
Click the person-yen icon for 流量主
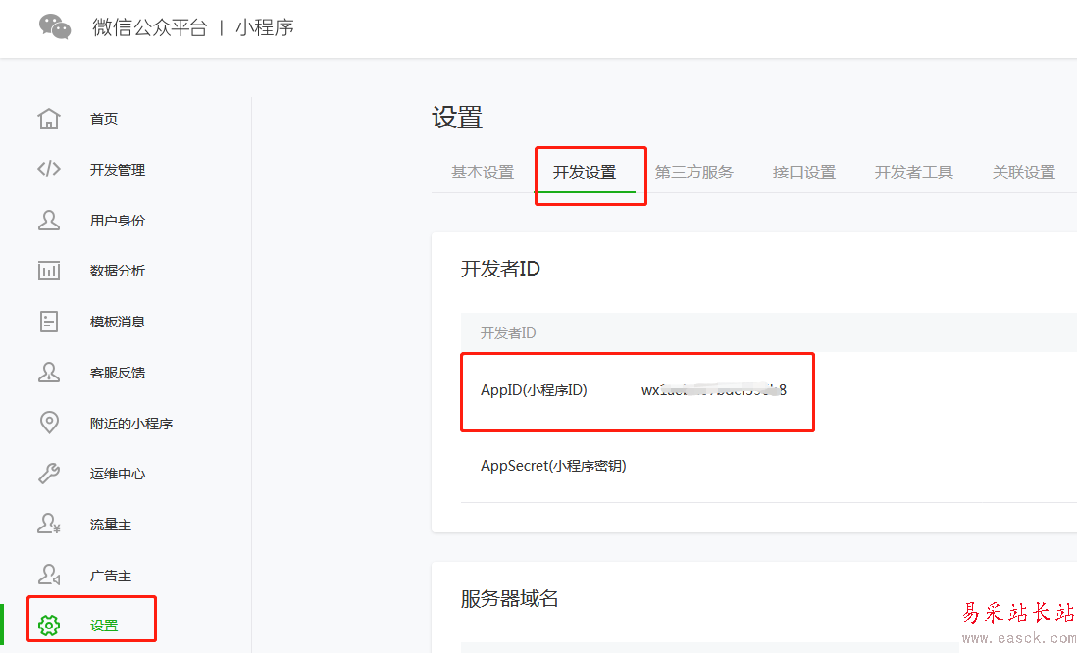click(x=49, y=524)
